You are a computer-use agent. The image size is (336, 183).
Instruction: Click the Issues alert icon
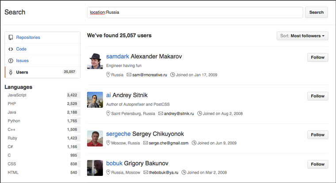11,61
